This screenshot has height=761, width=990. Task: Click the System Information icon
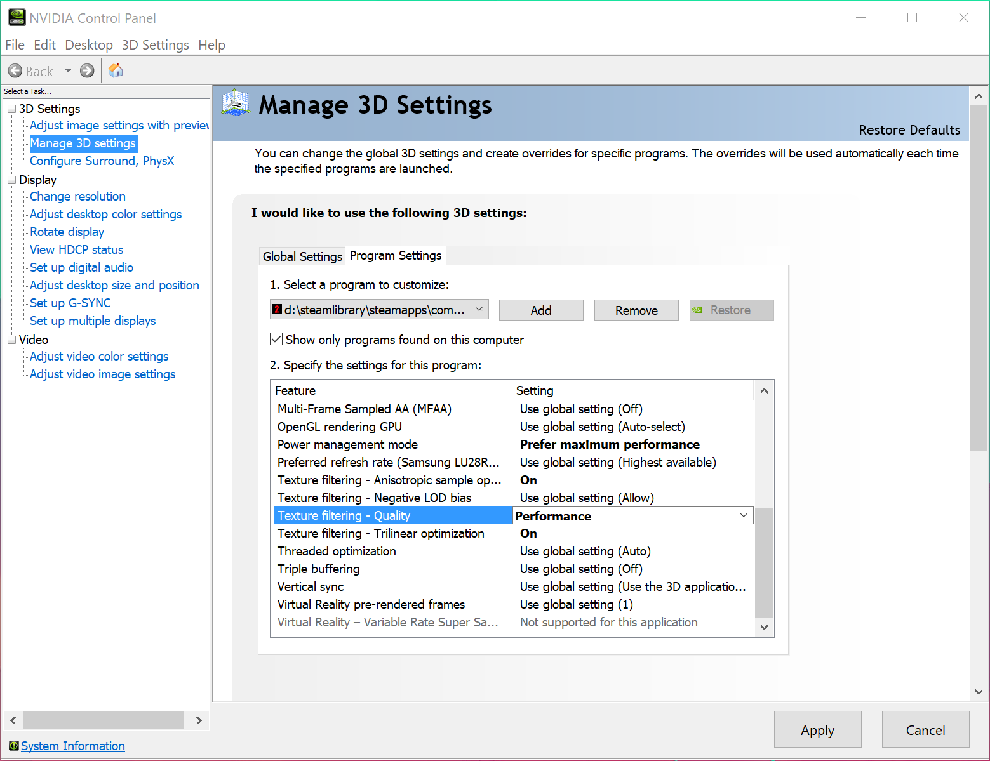point(13,746)
